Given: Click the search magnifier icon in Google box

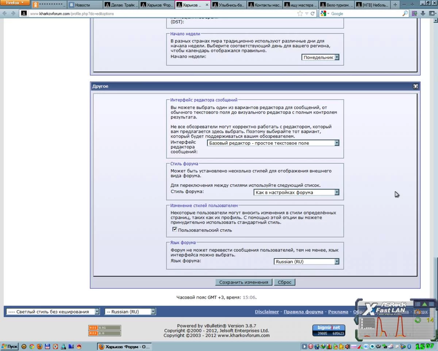Looking at the screenshot, I should [x=405, y=14].
